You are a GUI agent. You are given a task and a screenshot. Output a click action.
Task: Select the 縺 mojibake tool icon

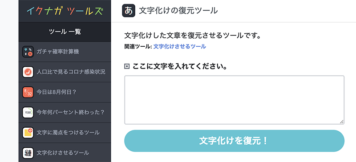(28, 153)
